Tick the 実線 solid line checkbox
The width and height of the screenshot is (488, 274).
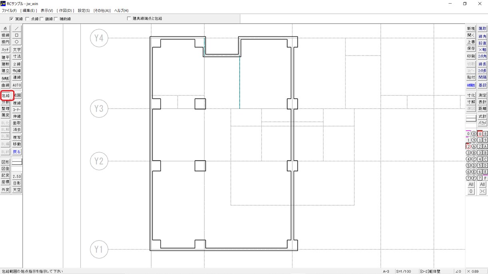point(11,19)
